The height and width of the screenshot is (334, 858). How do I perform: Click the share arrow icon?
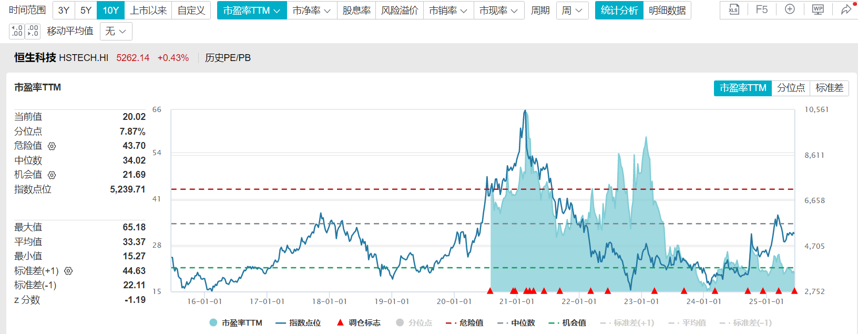tap(846, 9)
